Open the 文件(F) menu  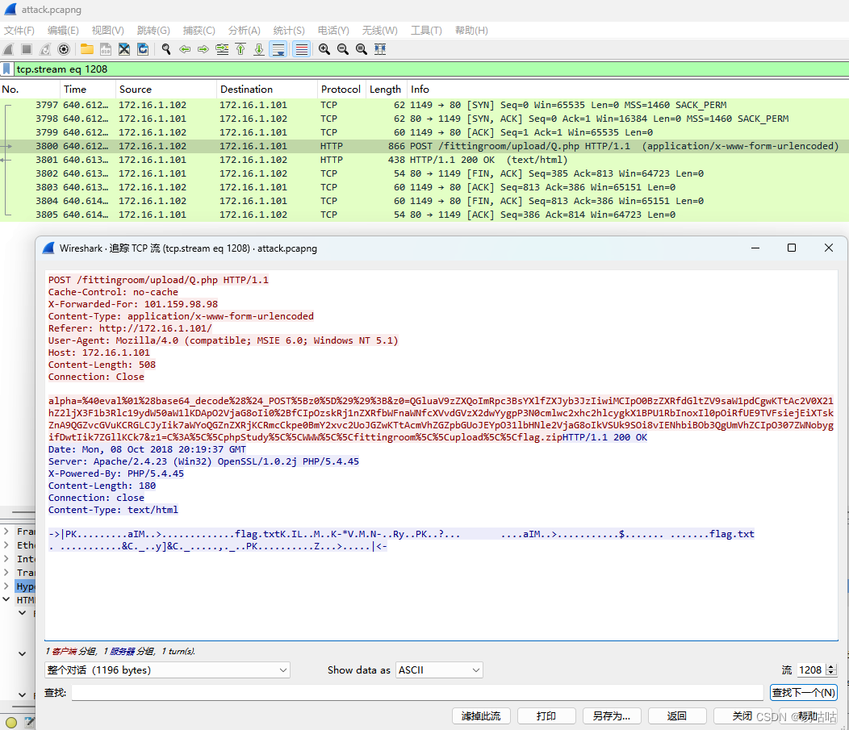(19, 30)
